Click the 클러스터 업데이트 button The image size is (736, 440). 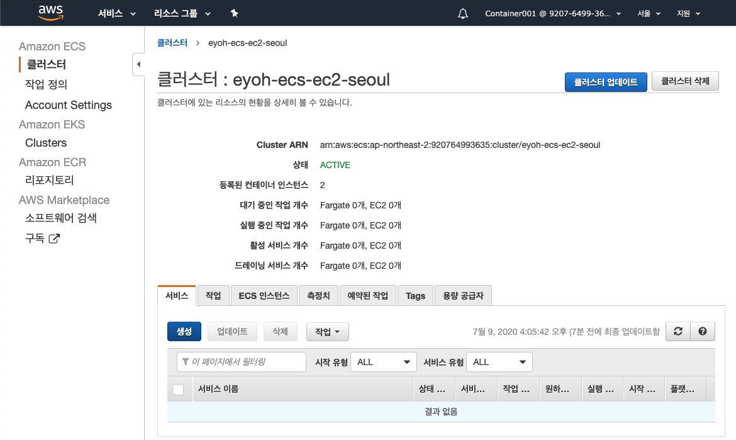(606, 82)
